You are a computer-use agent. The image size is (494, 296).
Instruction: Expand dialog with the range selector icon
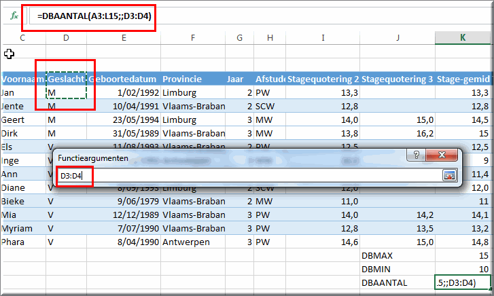click(x=448, y=175)
